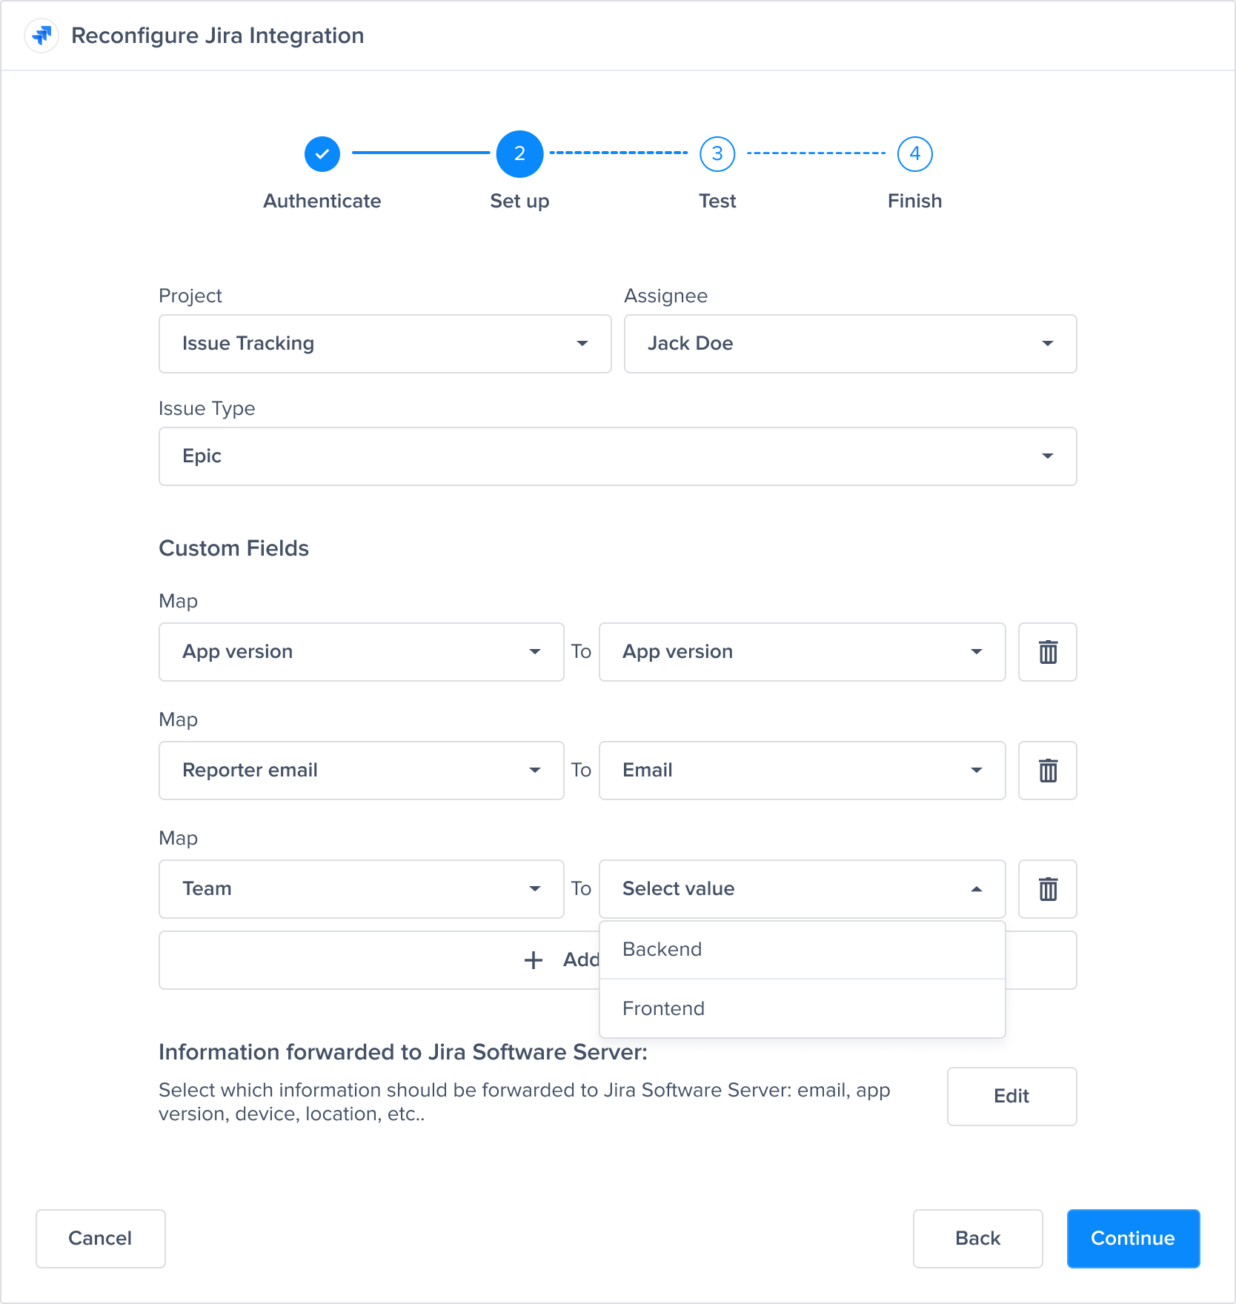The height and width of the screenshot is (1304, 1236).
Task: Collapse the open Select value dropdown
Action: [803, 889]
